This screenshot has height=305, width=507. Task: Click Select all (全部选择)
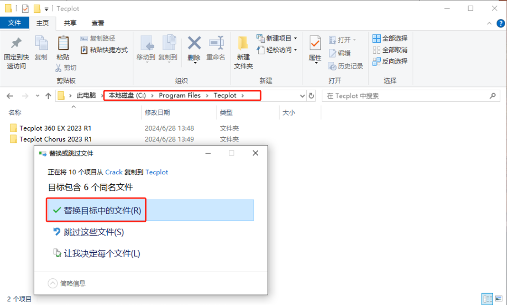[390, 38]
